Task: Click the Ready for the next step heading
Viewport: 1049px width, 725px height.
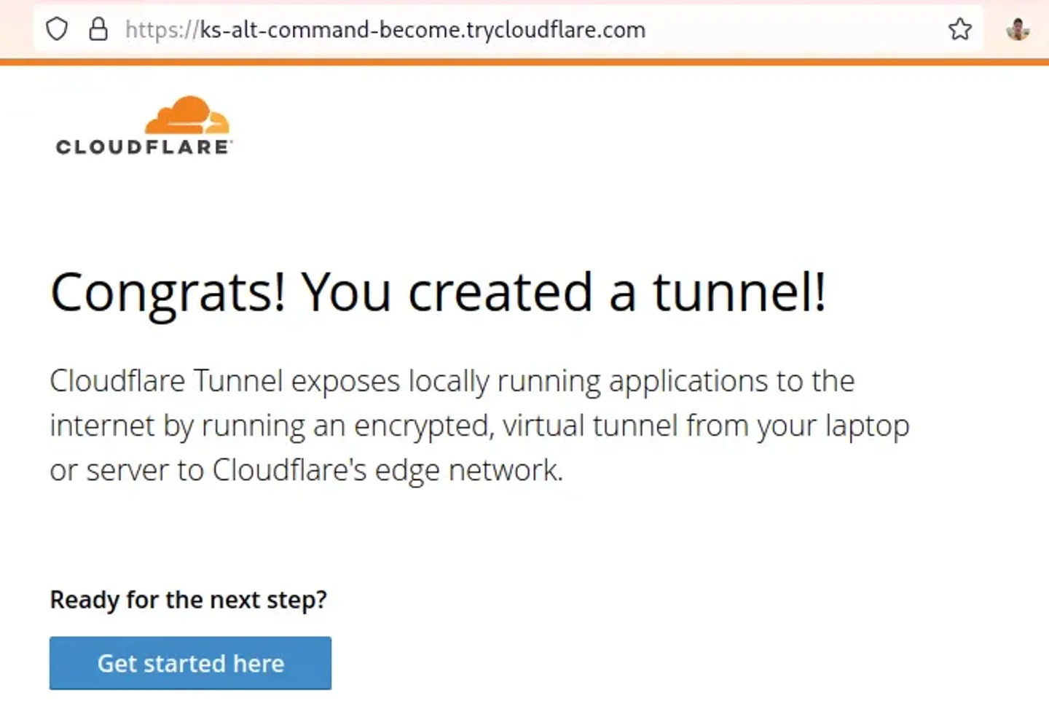Action: pyautogui.click(x=188, y=599)
